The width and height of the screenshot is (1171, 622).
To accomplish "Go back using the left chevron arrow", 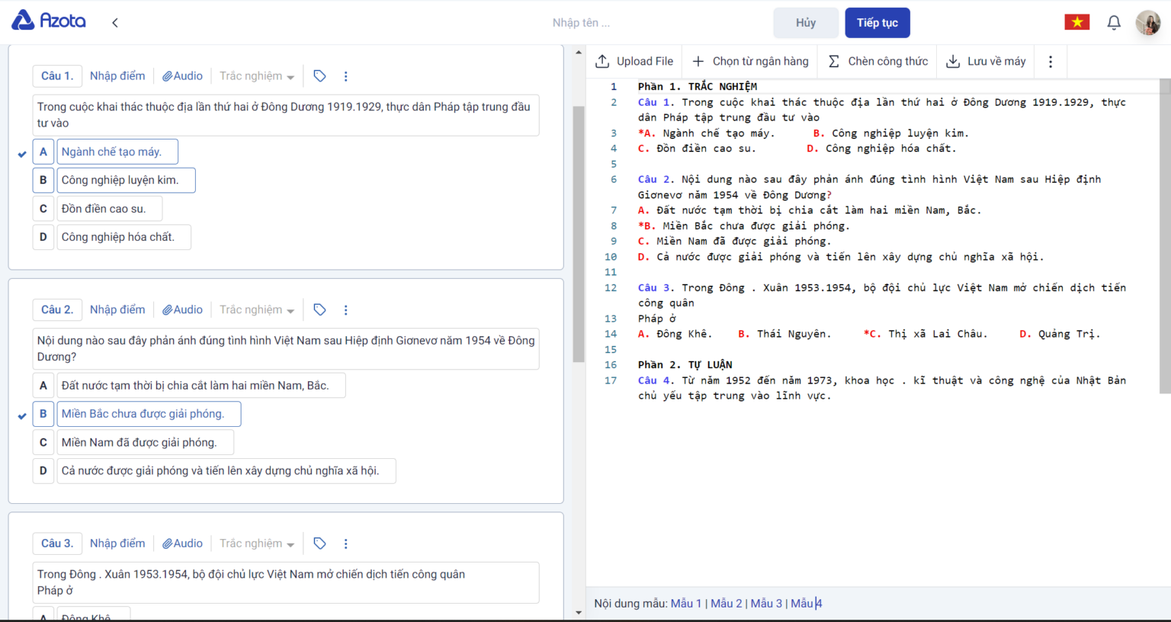I will tap(115, 23).
